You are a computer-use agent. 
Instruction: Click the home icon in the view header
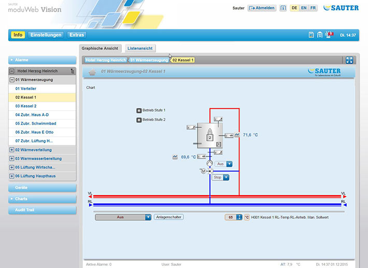92,71
